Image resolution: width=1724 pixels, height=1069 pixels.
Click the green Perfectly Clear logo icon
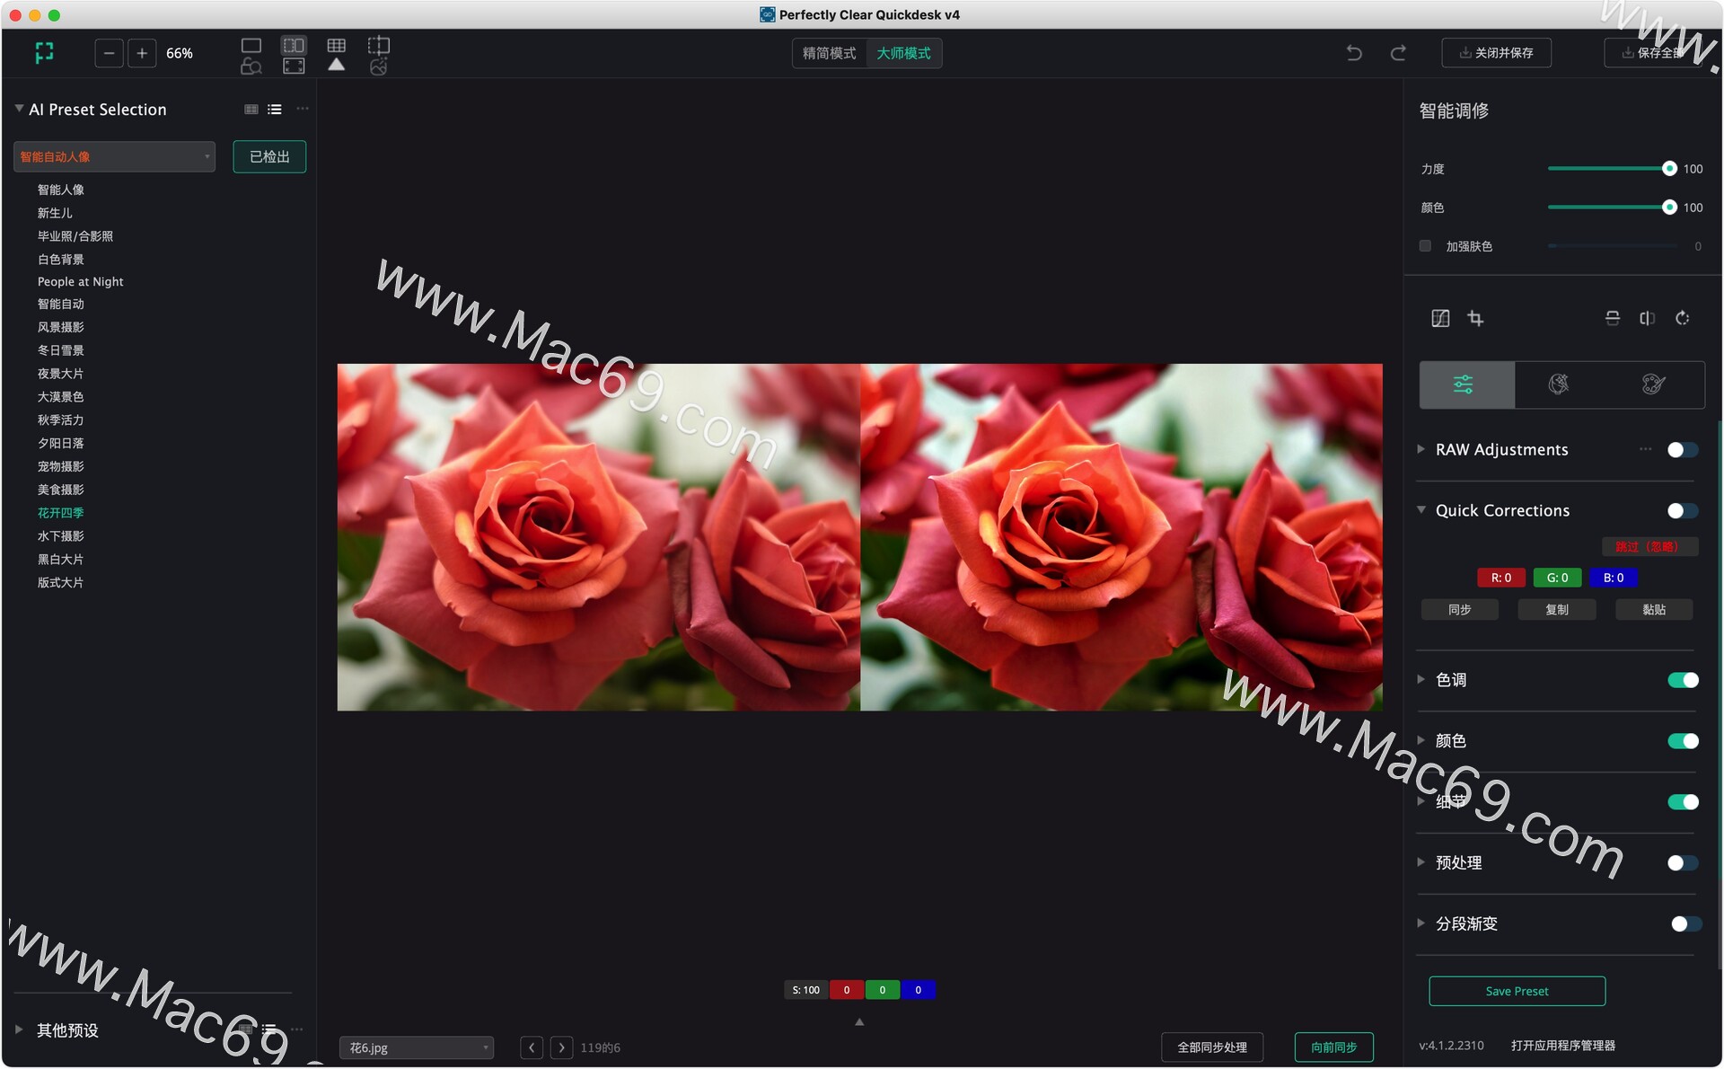pos(44,53)
